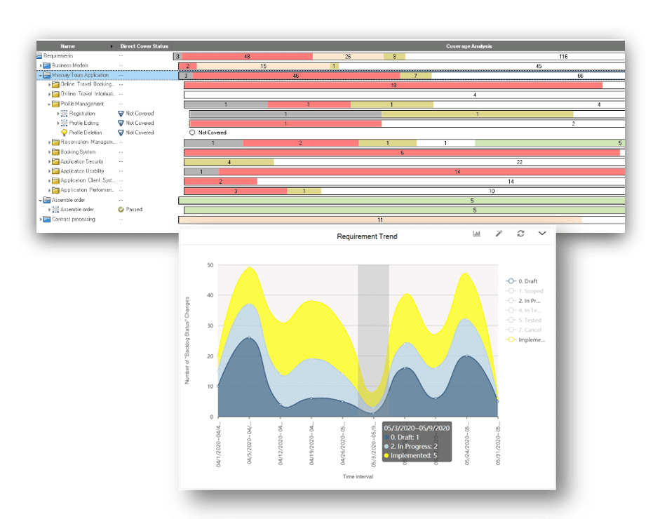The width and height of the screenshot is (660, 519).
Task: Expand the Booking System folder
Action: tap(49, 152)
